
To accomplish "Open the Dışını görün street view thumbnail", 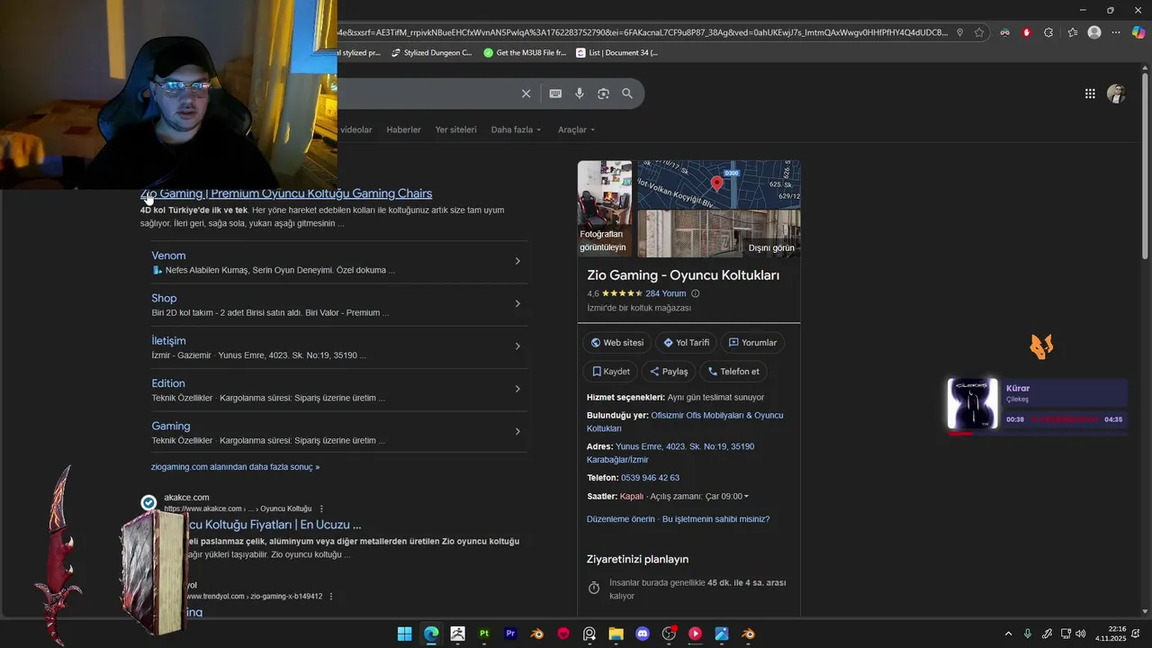I will pyautogui.click(x=718, y=234).
